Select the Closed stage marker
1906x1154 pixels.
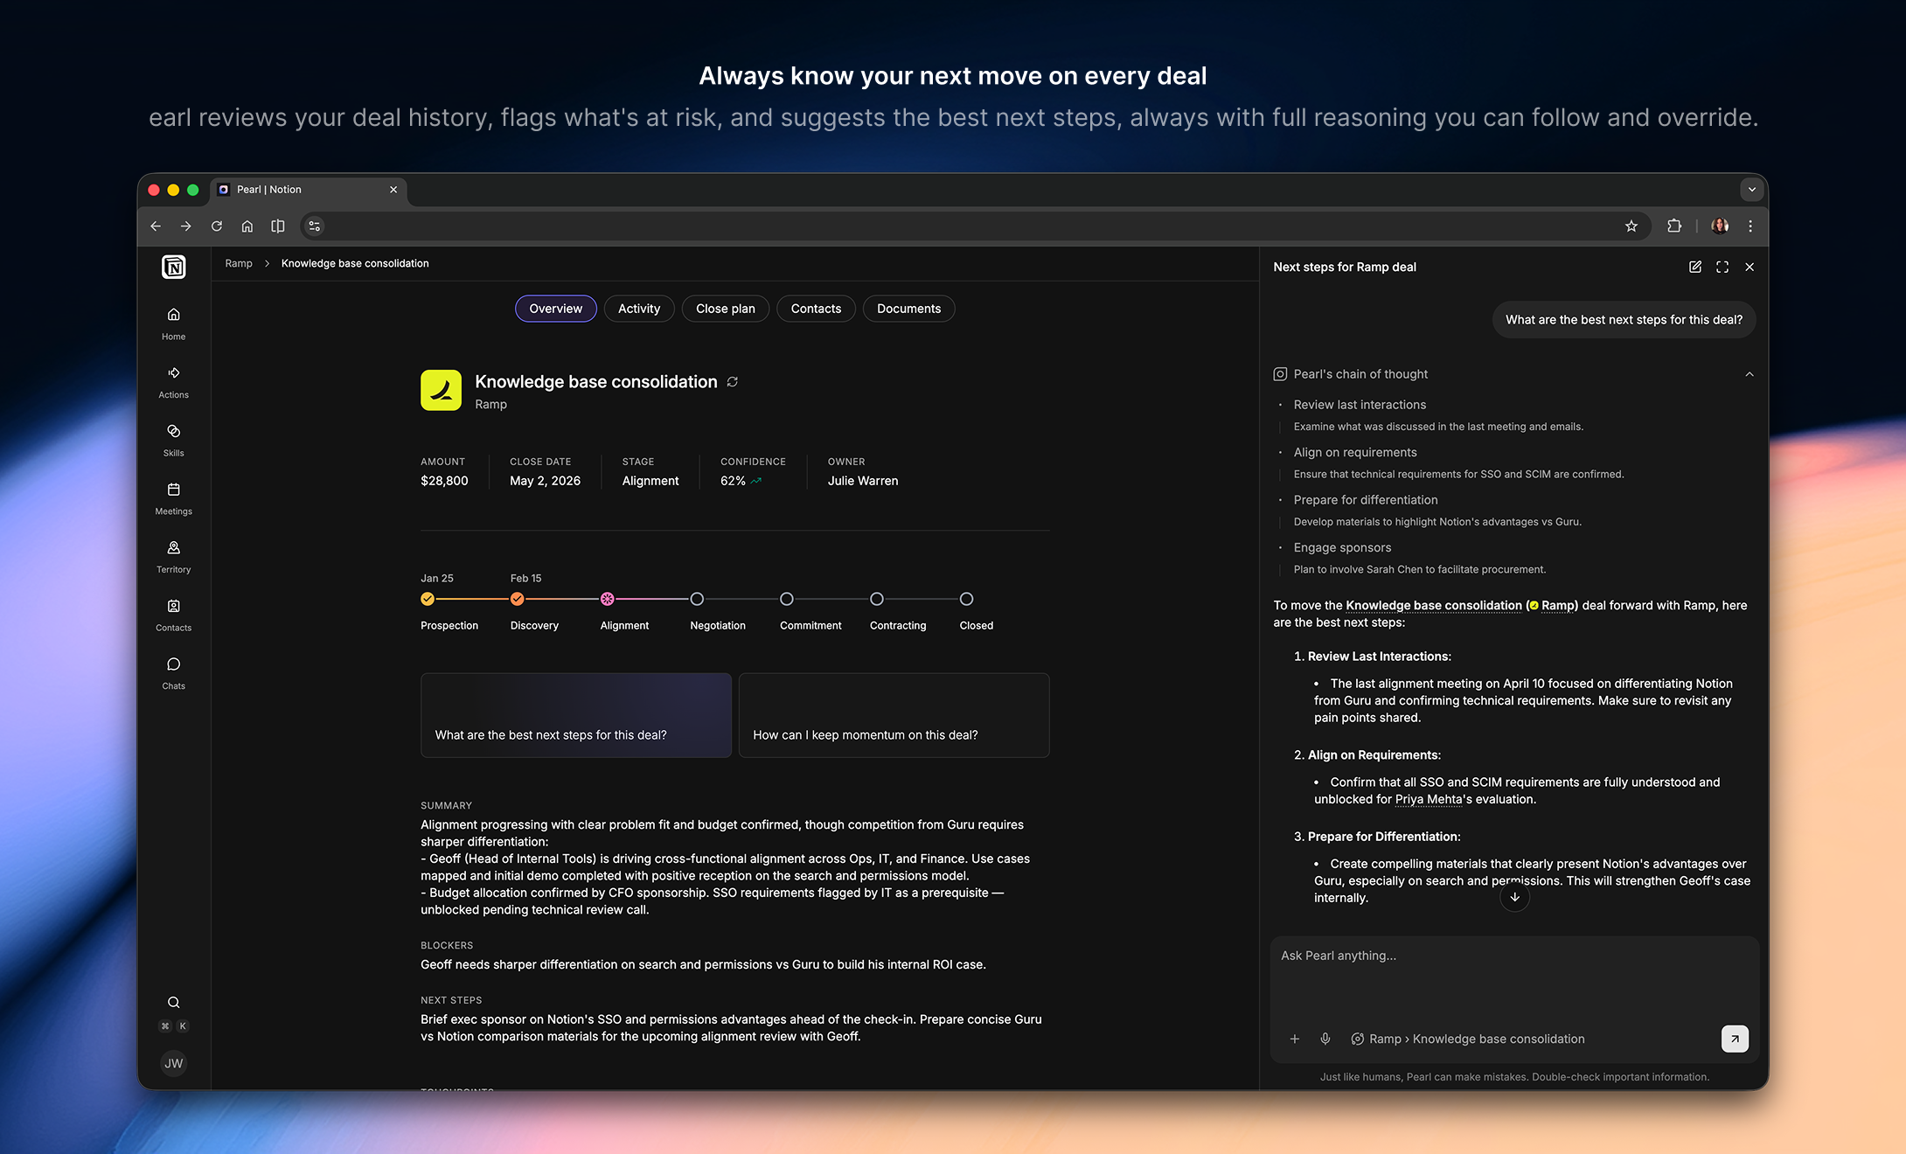(x=966, y=599)
